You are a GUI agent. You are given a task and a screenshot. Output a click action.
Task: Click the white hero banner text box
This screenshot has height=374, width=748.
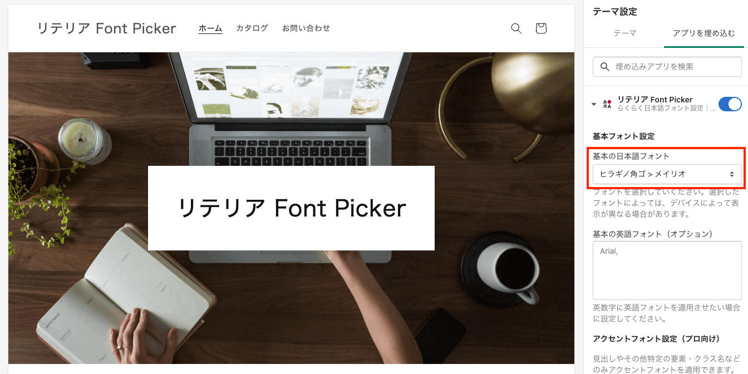coord(291,208)
